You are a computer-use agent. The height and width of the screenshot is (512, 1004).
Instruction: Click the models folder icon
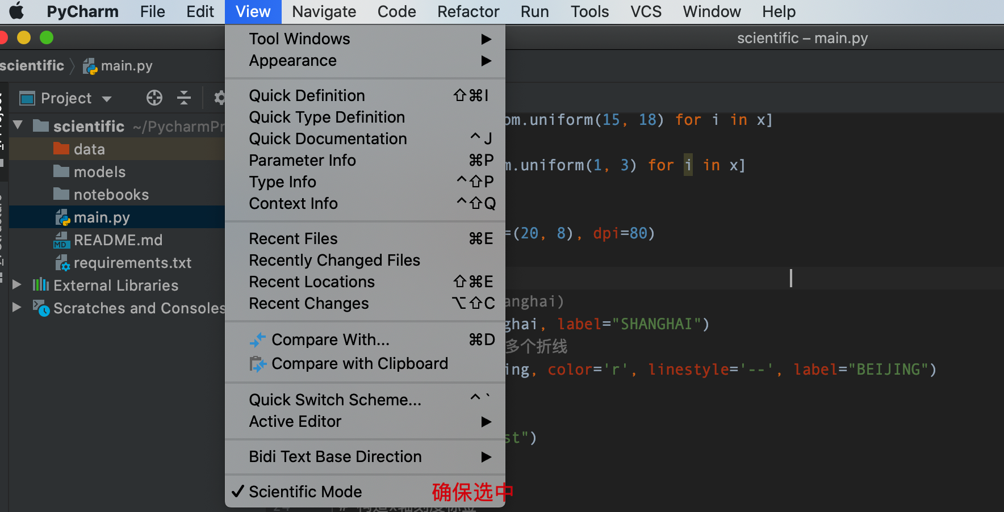(x=61, y=171)
